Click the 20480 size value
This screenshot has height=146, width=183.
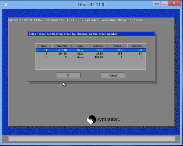point(63,54)
